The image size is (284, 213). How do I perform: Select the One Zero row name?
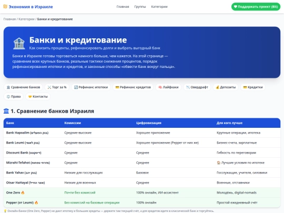click(x=13, y=192)
